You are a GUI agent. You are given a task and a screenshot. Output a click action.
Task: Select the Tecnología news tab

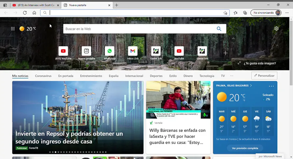point(207,76)
